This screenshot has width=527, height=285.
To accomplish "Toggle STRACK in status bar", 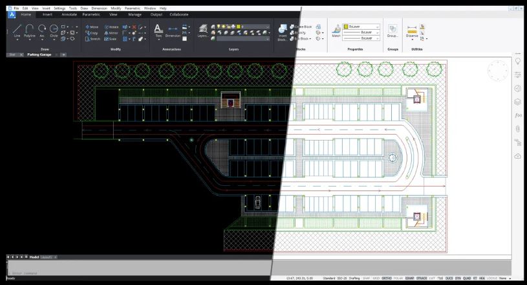I will tap(422, 279).
